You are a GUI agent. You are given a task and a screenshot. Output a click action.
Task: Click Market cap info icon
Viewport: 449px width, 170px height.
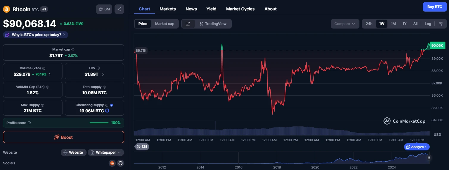tap(73, 50)
